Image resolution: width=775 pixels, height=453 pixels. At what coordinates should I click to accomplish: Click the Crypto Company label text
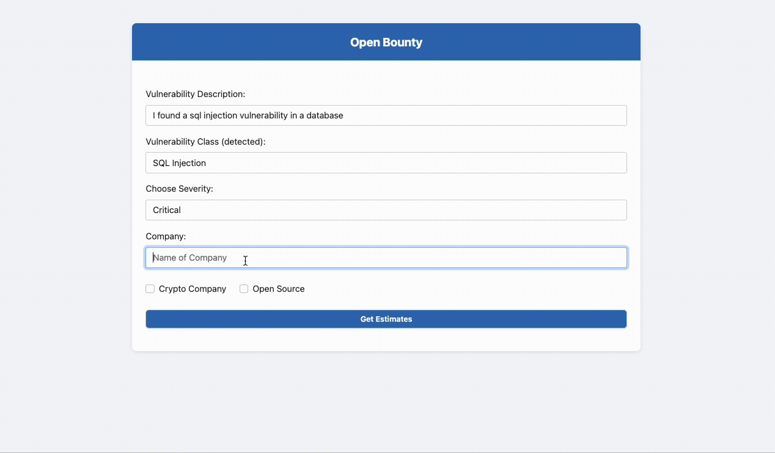point(192,288)
